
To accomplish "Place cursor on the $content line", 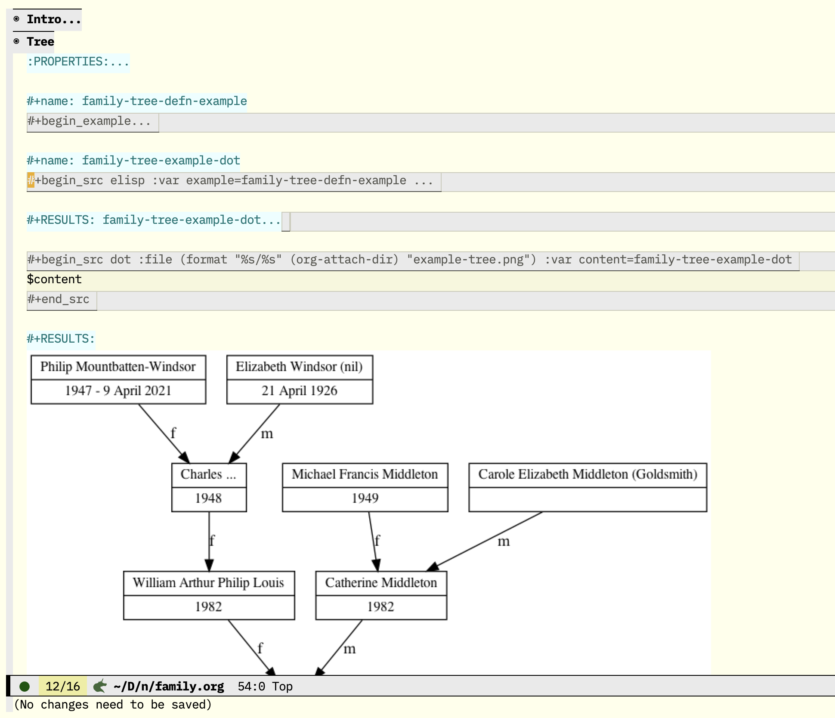I will point(54,279).
